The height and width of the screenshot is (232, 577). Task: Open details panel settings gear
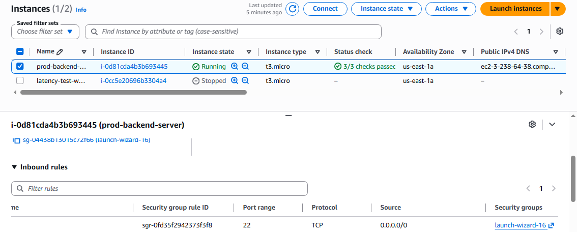click(x=532, y=124)
